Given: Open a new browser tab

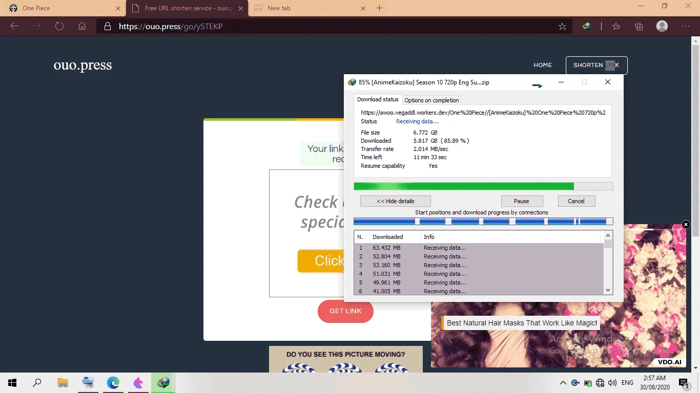Looking at the screenshot, I should click(x=379, y=8).
